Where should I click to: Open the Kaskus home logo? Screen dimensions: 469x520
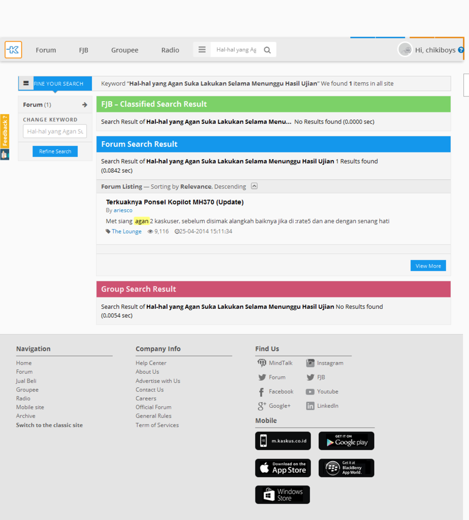click(13, 50)
